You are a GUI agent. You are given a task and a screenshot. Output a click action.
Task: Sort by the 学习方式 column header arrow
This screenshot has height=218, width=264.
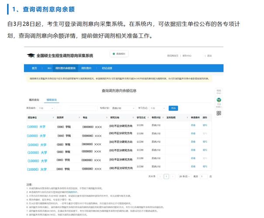coord(148,117)
